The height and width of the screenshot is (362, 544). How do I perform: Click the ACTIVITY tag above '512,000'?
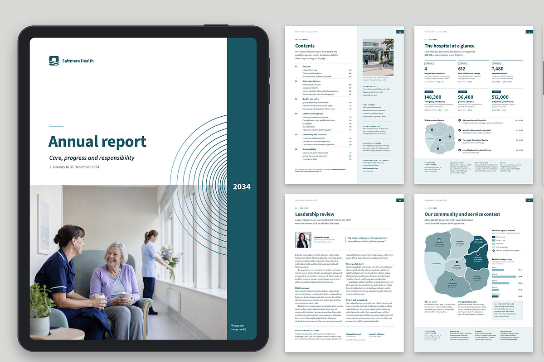pyautogui.click(x=496, y=92)
